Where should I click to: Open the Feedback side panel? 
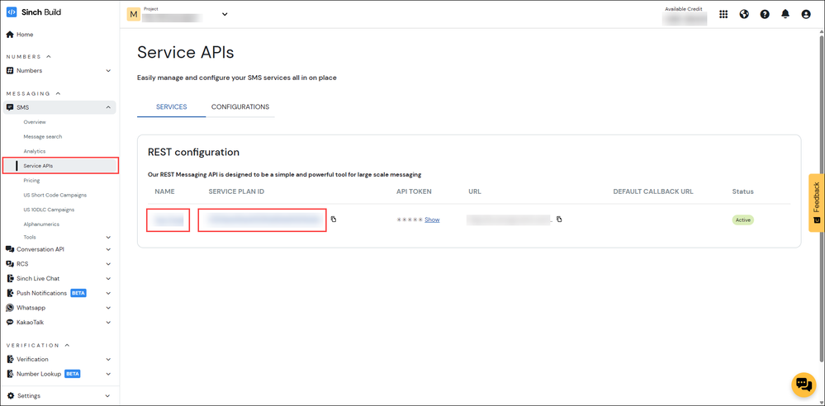coord(816,202)
